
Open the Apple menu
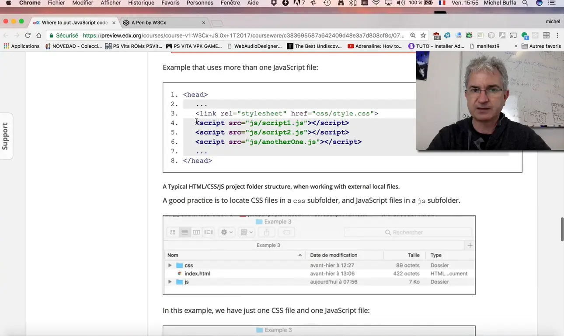8,3
